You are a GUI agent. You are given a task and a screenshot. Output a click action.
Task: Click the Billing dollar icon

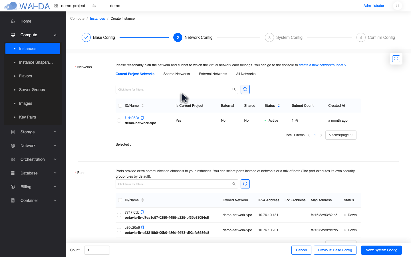point(13,187)
